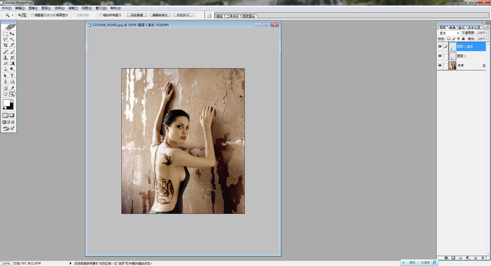Expand the hidden palette tabs chevron
This screenshot has height=266, width=491.
488,27
